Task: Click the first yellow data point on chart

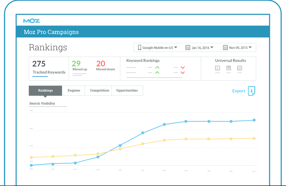Action: coord(31,157)
